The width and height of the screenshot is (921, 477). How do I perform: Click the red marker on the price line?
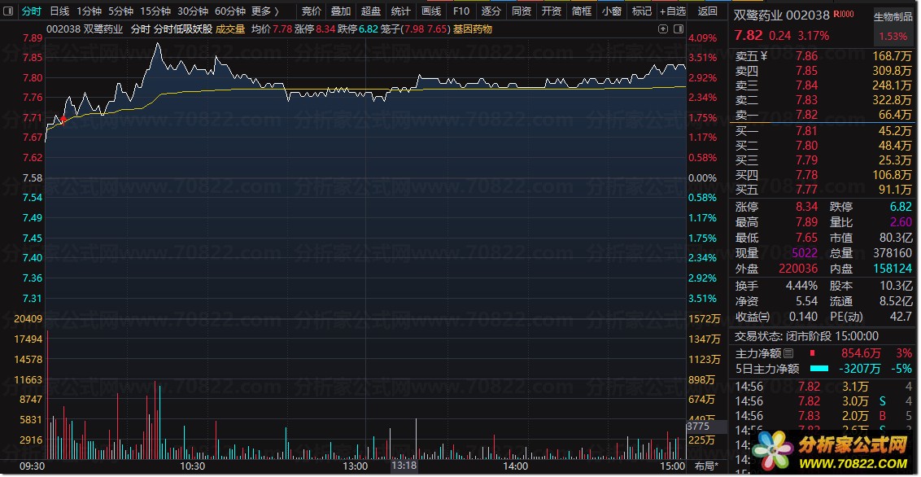coord(63,119)
